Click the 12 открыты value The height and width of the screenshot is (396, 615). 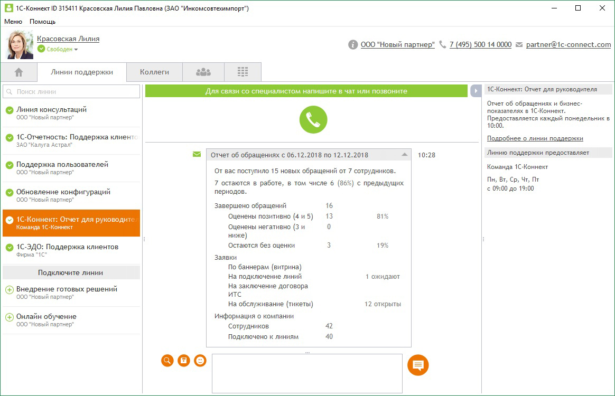383,304
